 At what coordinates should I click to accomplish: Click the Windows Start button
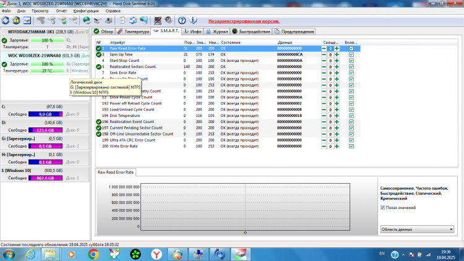(9, 254)
